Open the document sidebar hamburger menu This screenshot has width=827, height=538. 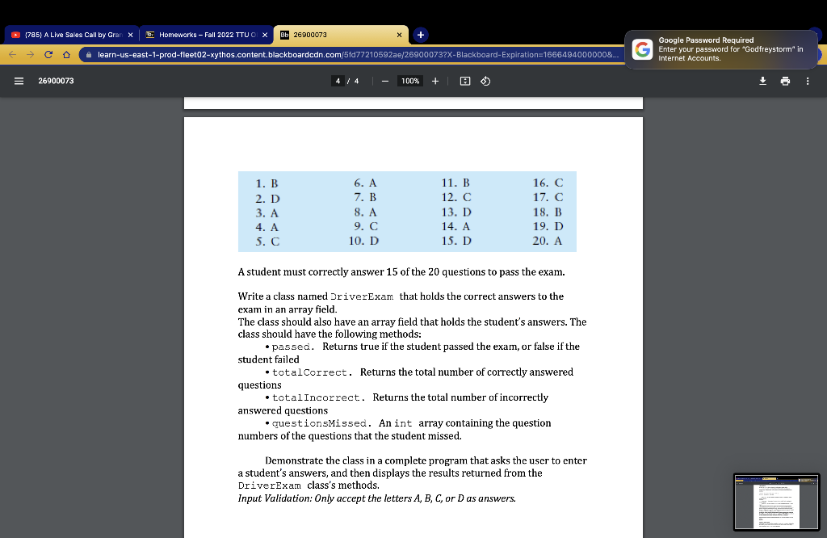17,80
